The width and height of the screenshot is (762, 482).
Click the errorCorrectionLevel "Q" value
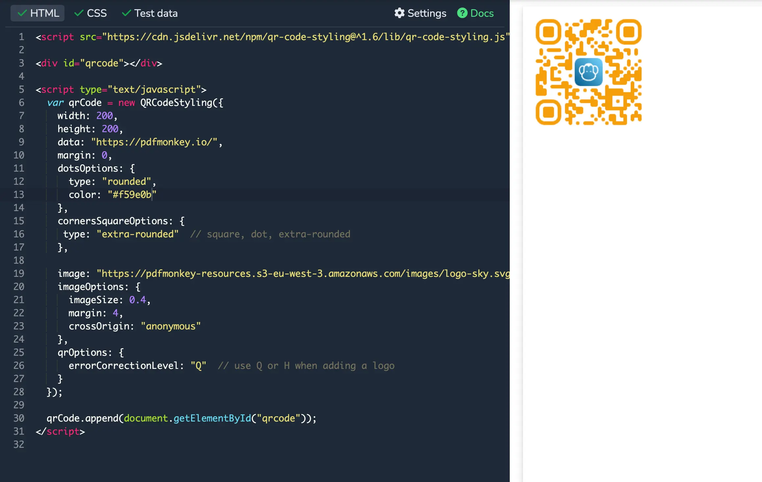point(198,366)
